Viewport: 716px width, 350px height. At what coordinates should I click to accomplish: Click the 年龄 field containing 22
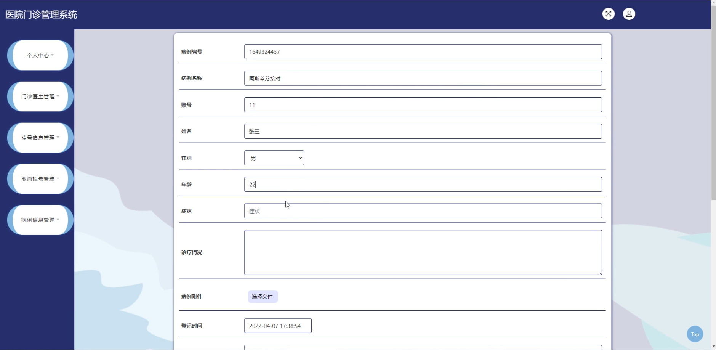point(423,185)
